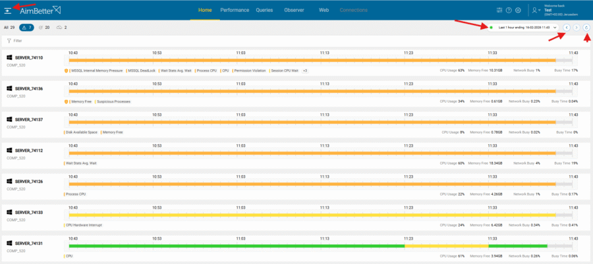Viewport: 593px width, 264px height.
Task: Show All 29 servers
Action: coord(9,28)
